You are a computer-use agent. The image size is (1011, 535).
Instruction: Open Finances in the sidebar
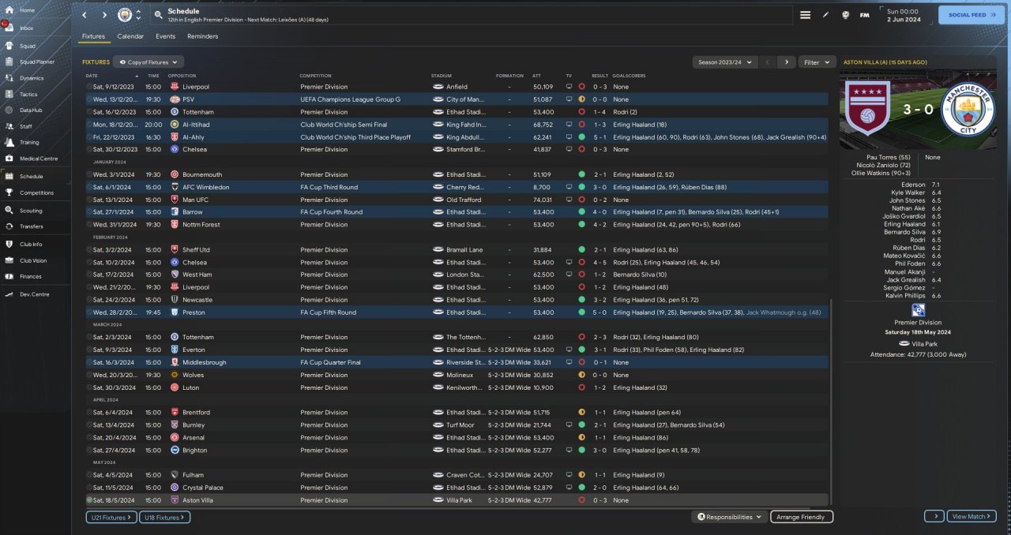pos(30,276)
